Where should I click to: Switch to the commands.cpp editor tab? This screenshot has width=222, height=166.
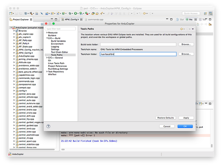click(x=94, y=19)
